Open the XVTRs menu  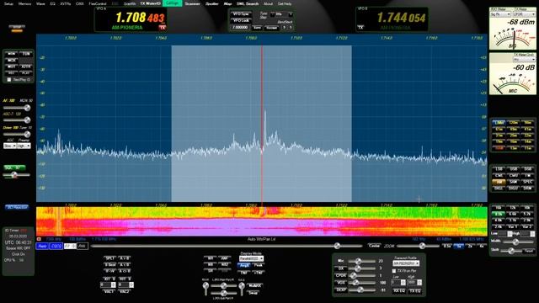click(x=66, y=3)
